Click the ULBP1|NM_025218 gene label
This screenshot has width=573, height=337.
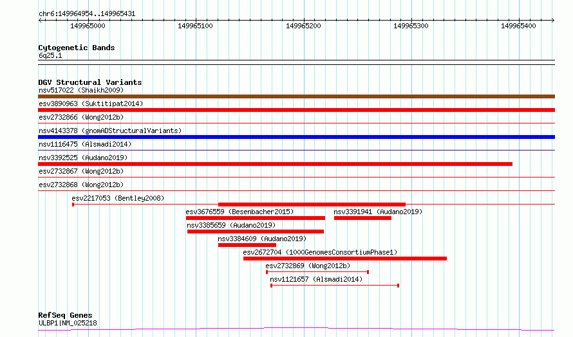click(x=68, y=323)
